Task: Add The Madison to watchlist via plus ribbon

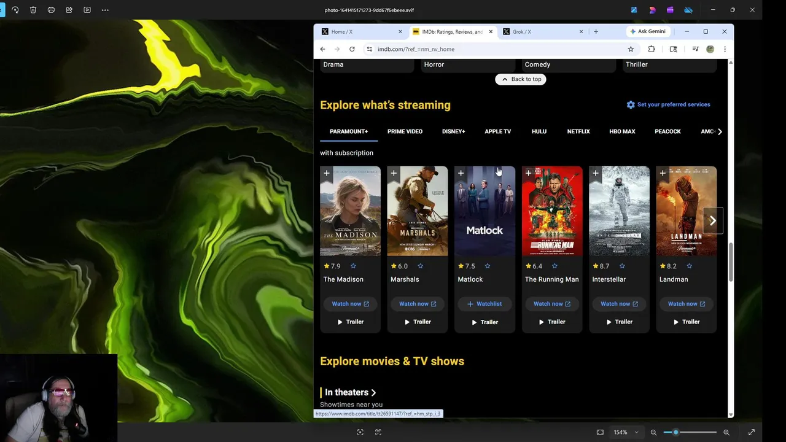Action: pyautogui.click(x=327, y=174)
